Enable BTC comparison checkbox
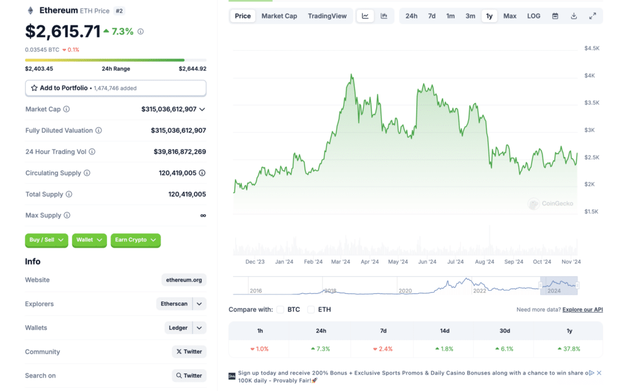The image size is (625, 391). tap(280, 310)
